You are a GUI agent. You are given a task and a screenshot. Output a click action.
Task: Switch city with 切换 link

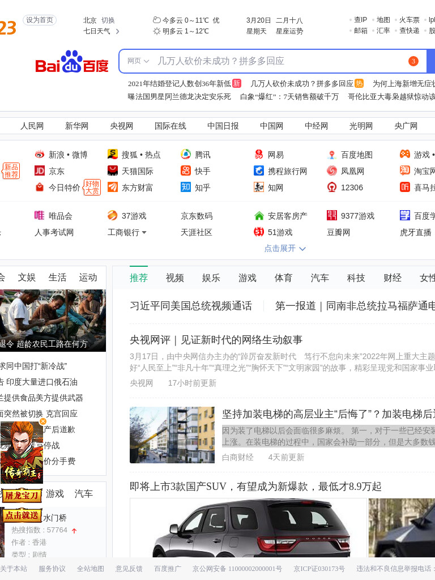pyautogui.click(x=108, y=20)
